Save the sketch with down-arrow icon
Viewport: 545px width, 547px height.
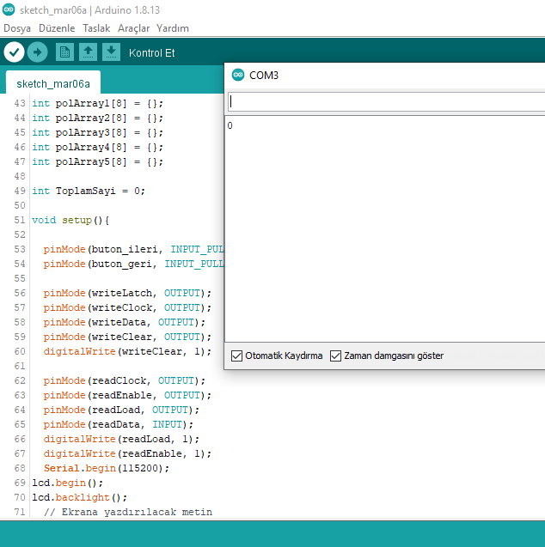point(111,52)
